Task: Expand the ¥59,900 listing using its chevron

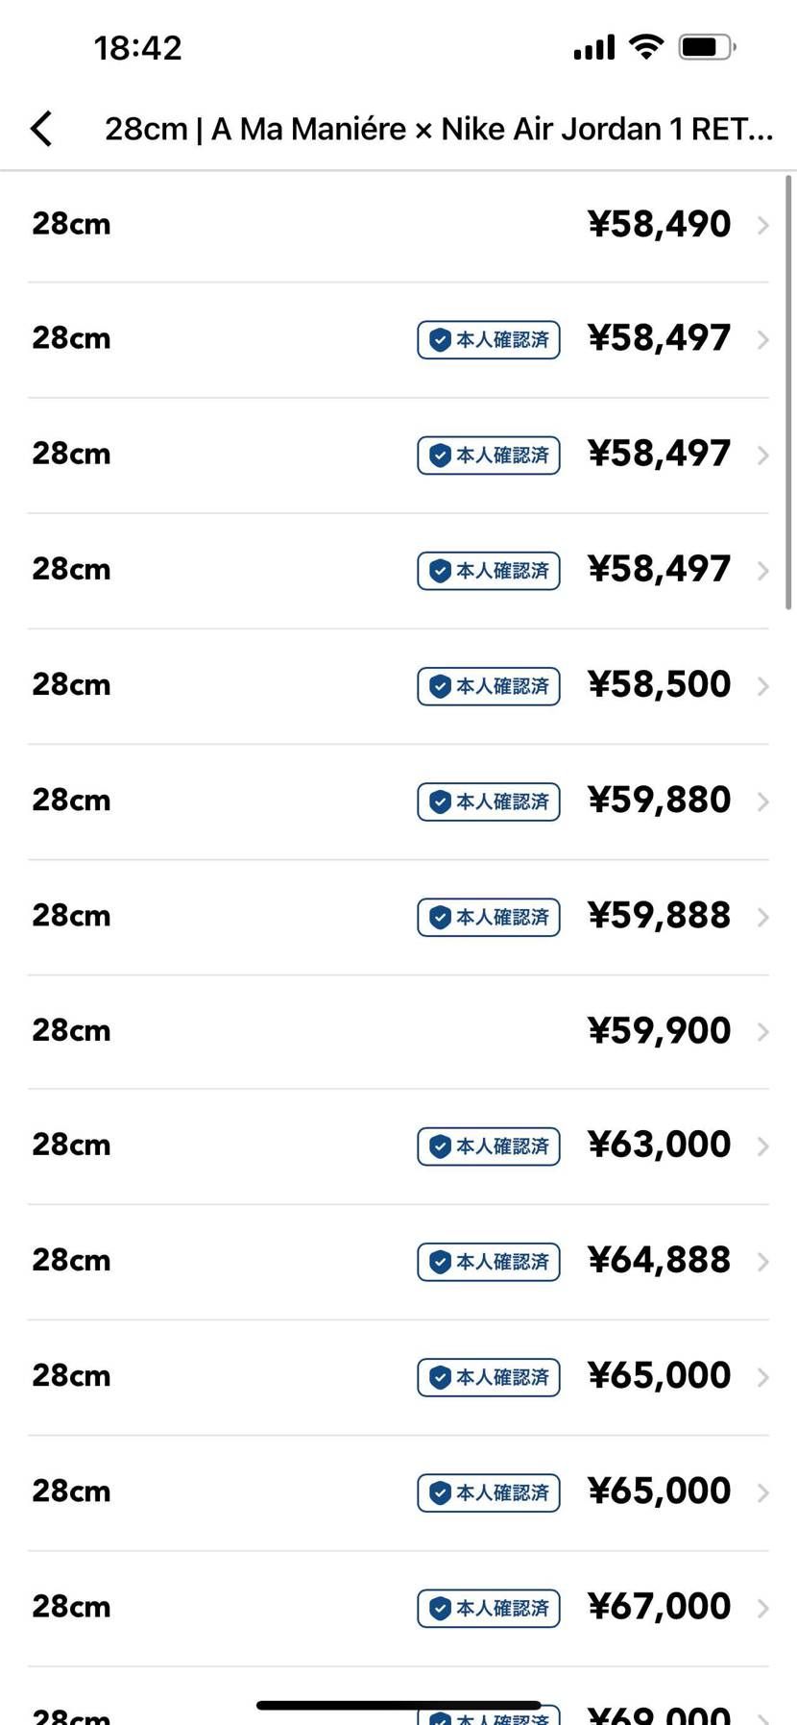Action: click(x=762, y=1032)
